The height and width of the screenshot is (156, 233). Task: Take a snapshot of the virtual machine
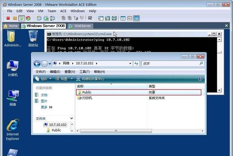pos(39,18)
